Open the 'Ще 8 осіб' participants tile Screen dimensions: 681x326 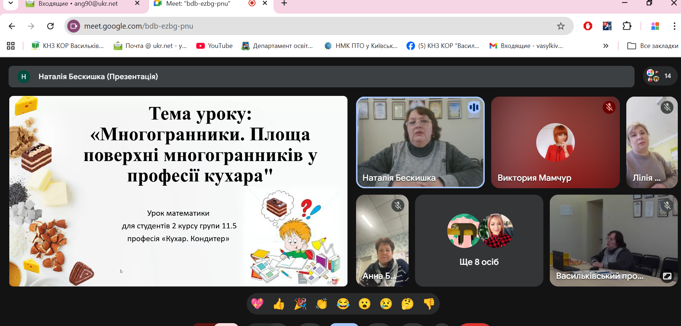pos(479,240)
